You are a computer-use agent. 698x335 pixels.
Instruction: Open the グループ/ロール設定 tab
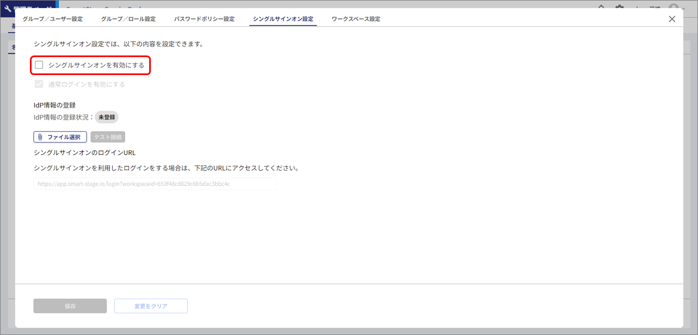[128, 19]
